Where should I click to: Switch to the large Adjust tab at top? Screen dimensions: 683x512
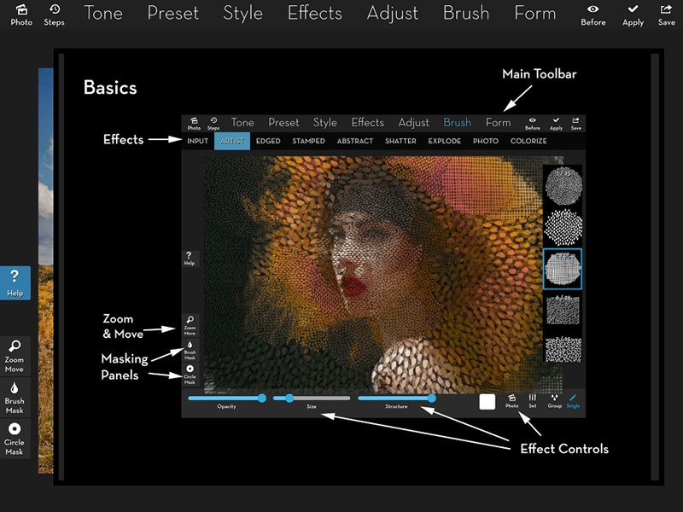[x=393, y=13]
